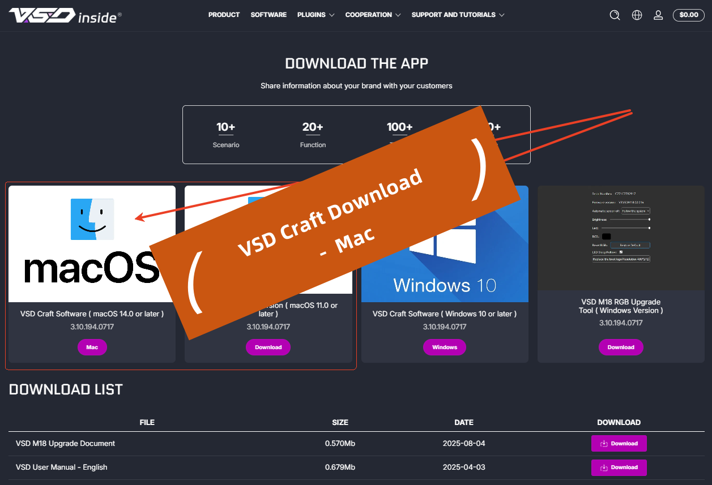Expand the PLUGINS dropdown menu
This screenshot has width=712, height=485.
(316, 15)
